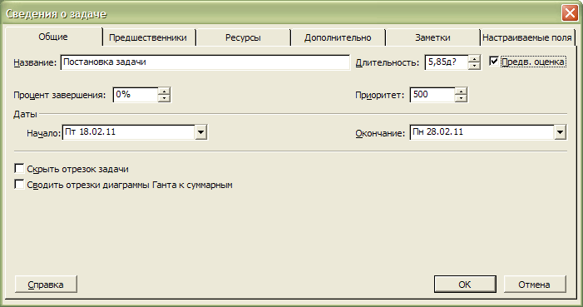Increase the Длительность spinner up arrow

(x=474, y=59)
